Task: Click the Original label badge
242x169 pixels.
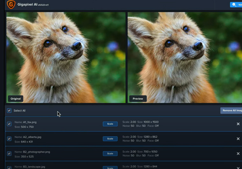Action: tap(16, 99)
